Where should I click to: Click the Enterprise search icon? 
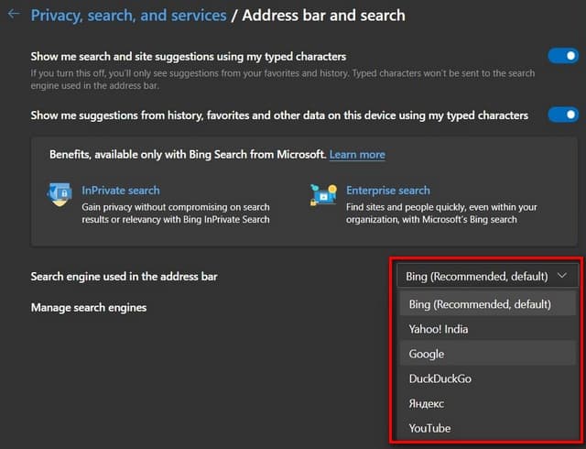[x=323, y=194]
